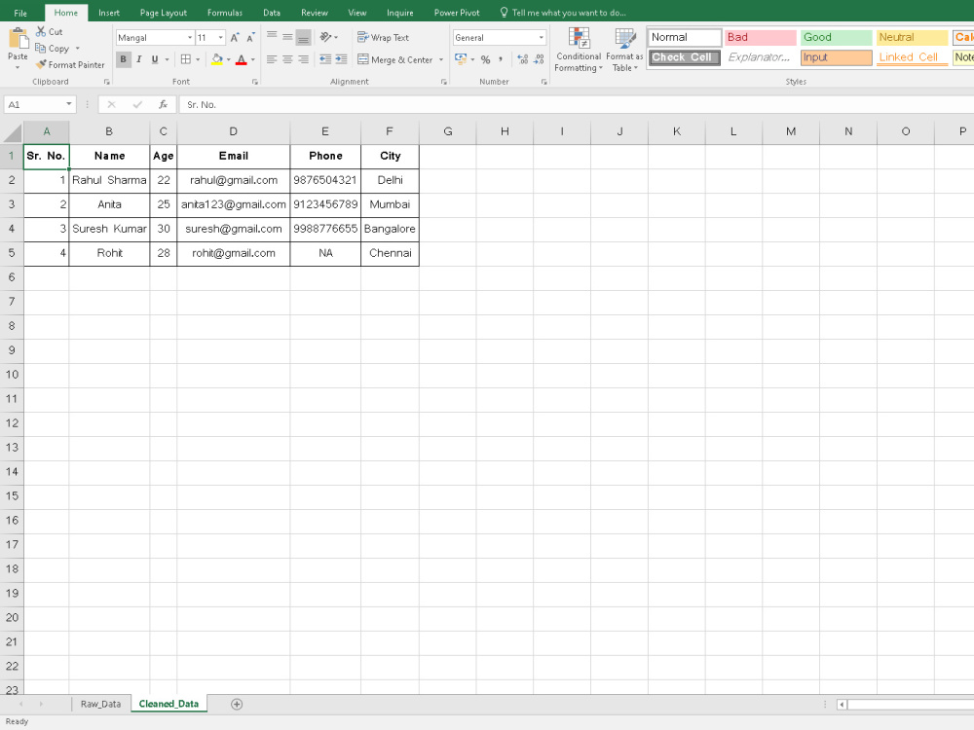Open the Name Box dropdown arrow

tap(68, 104)
